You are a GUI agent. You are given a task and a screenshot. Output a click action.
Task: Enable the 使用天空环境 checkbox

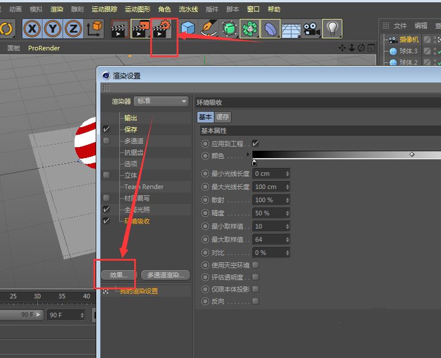click(x=256, y=265)
